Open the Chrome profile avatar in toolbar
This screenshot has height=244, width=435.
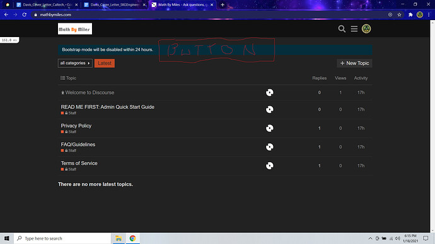click(x=420, y=14)
